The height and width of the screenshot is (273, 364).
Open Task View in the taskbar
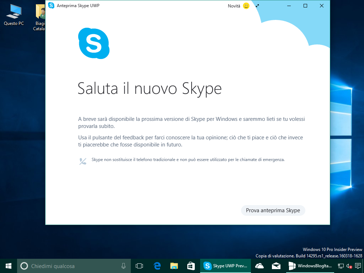[139, 266]
